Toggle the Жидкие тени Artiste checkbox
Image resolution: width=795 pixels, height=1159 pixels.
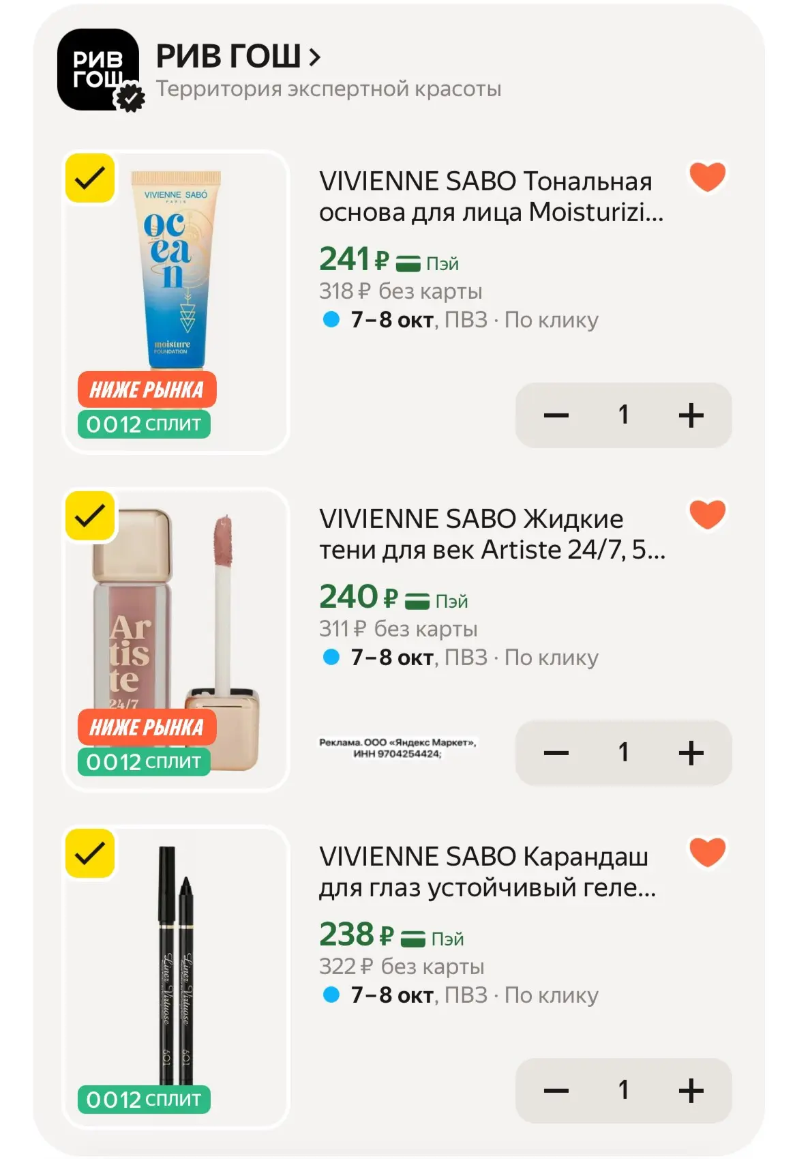90,516
